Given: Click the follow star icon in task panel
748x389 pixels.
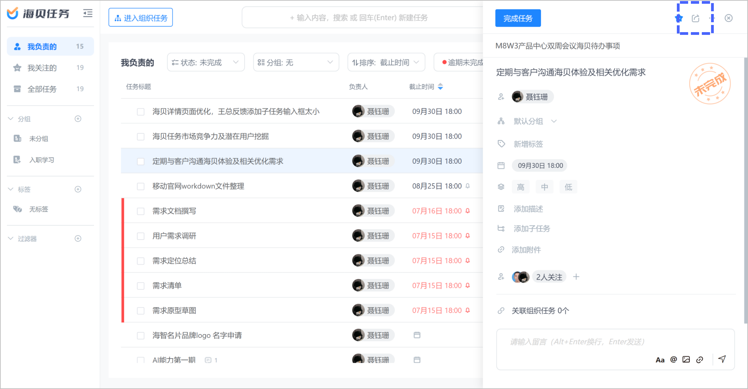Looking at the screenshot, I should point(679,18).
